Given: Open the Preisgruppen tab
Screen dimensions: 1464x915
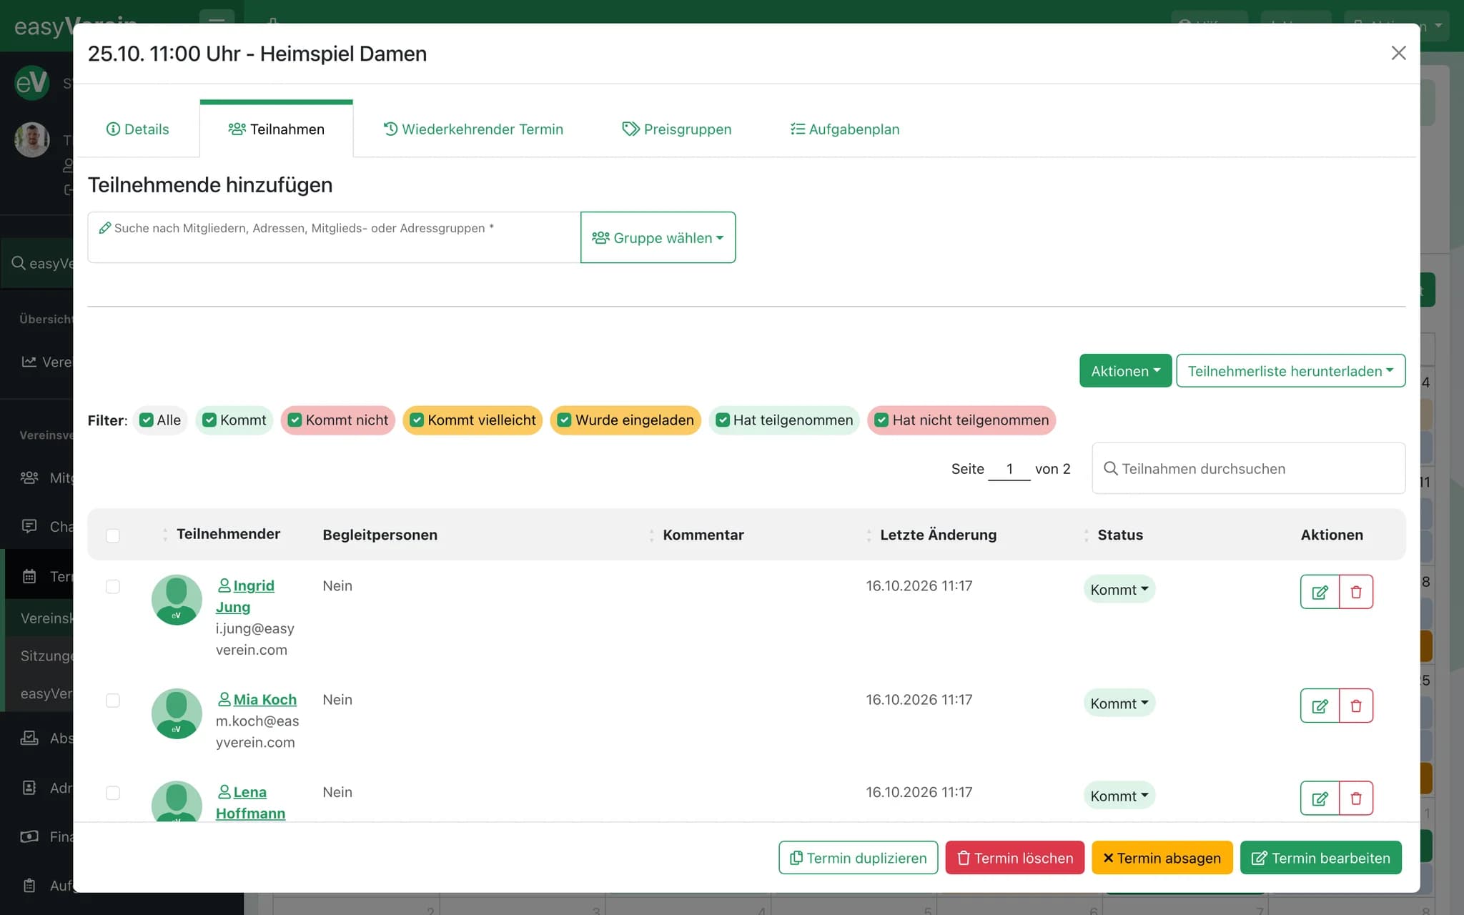Looking at the screenshot, I should coord(676,129).
